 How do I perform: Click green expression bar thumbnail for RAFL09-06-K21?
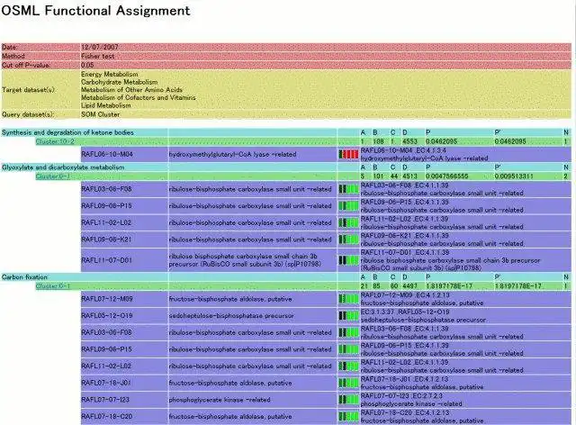click(348, 240)
